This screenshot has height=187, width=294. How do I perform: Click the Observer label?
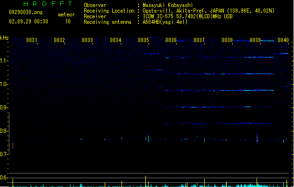pos(95,5)
